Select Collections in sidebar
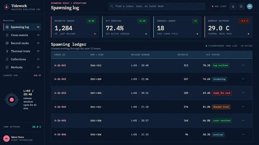Viewport: 259px width, 145px height. (22, 59)
